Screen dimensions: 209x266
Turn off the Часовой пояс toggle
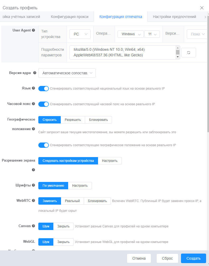(44, 104)
